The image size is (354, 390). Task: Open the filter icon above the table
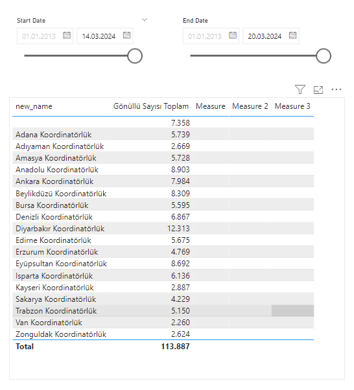pos(300,89)
